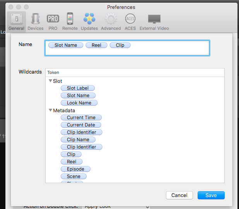The height and width of the screenshot is (209, 239).
Task: Select the Look Name wildcard token
Action: coord(79,103)
